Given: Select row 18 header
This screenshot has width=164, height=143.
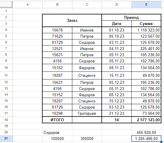Looking at the screenshot, I should click(x=6, y=120).
